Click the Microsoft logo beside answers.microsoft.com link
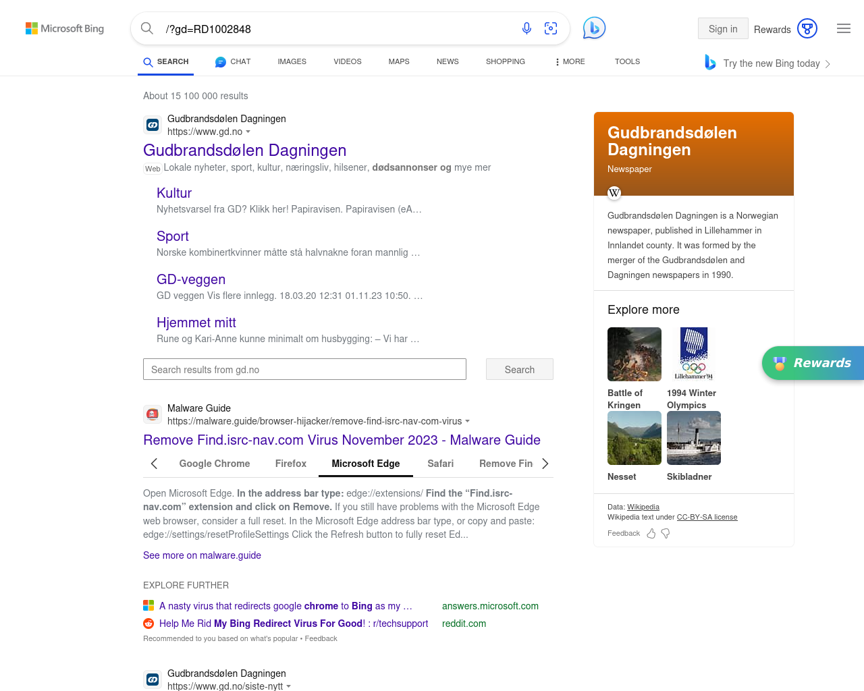 (148, 606)
